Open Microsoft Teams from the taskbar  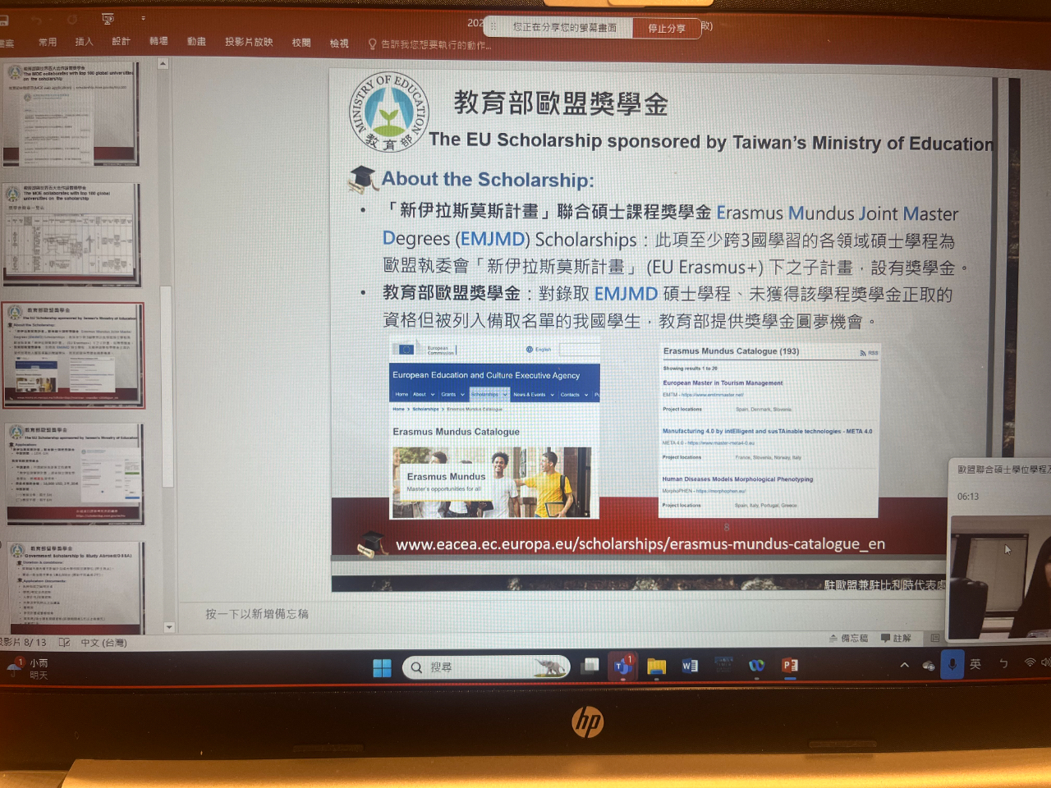(x=622, y=667)
